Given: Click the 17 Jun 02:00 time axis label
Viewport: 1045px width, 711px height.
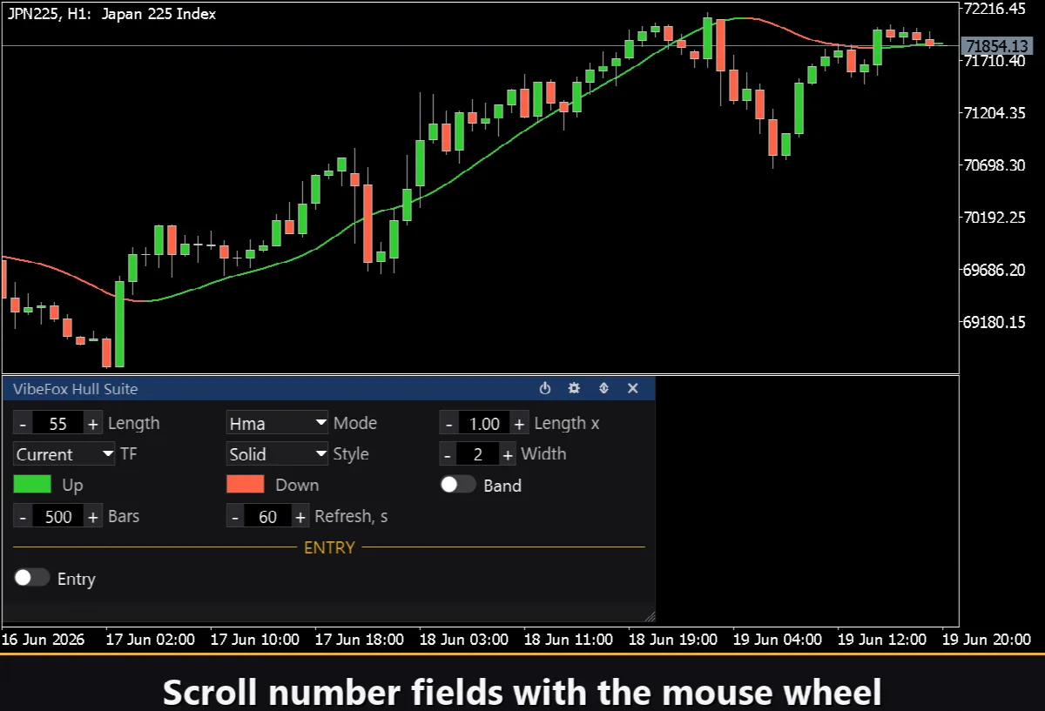Looking at the screenshot, I should click(151, 640).
